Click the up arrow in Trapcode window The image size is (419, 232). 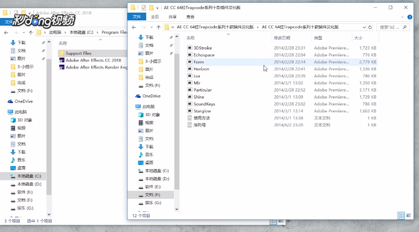click(x=158, y=27)
